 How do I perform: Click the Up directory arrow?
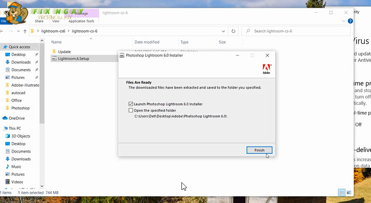click(24, 31)
